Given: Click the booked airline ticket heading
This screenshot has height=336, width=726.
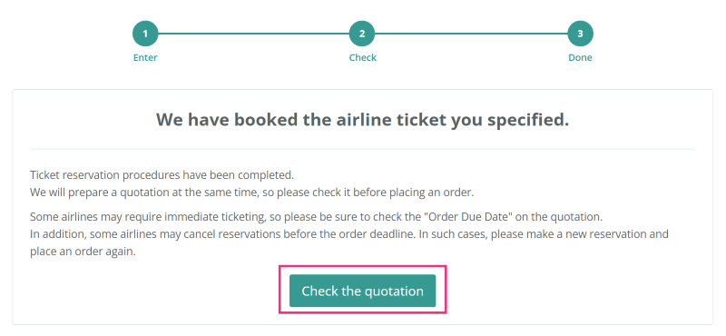Looking at the screenshot, I should 362,120.
